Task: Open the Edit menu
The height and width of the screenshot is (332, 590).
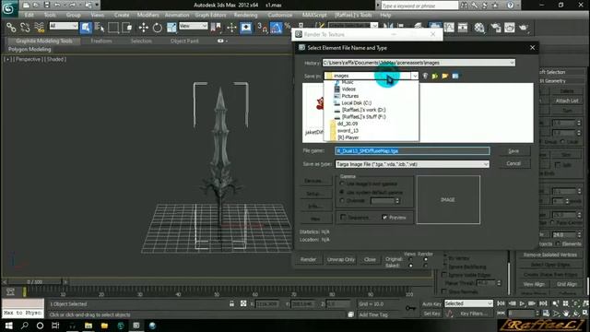Action: [29, 15]
